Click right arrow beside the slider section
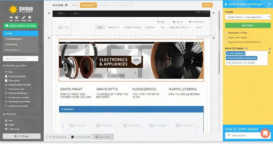The width and height of the screenshot is (273, 144). pyautogui.click(x=214, y=38)
